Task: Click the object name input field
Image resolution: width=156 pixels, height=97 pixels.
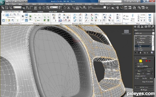Action: tap(143, 30)
